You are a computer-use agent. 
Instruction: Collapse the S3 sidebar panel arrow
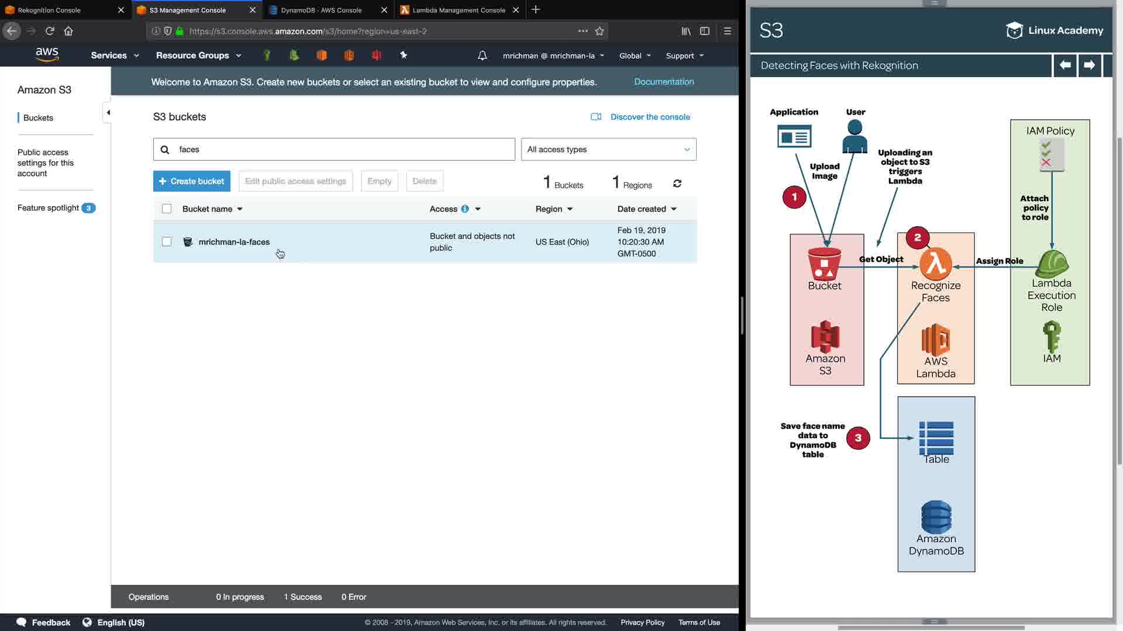pos(108,112)
